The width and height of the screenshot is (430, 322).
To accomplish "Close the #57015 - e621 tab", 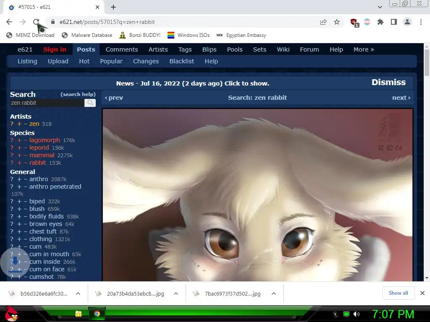I will 97,7.
